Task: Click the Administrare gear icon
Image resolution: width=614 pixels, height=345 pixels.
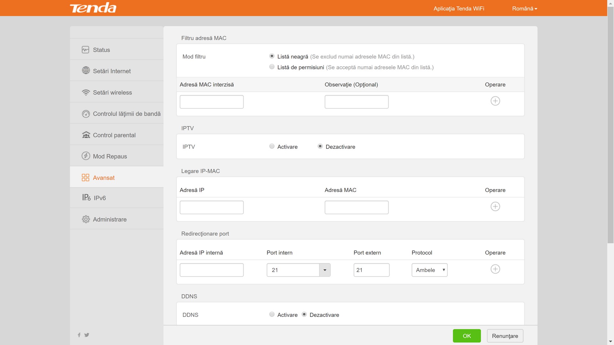Action: pos(86,219)
